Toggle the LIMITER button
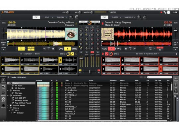The image size is (179, 132). [113, 12]
